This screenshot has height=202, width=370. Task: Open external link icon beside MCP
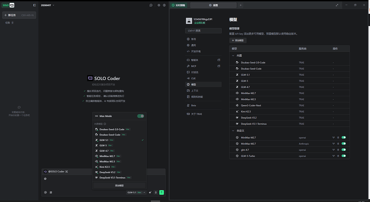(219, 66)
